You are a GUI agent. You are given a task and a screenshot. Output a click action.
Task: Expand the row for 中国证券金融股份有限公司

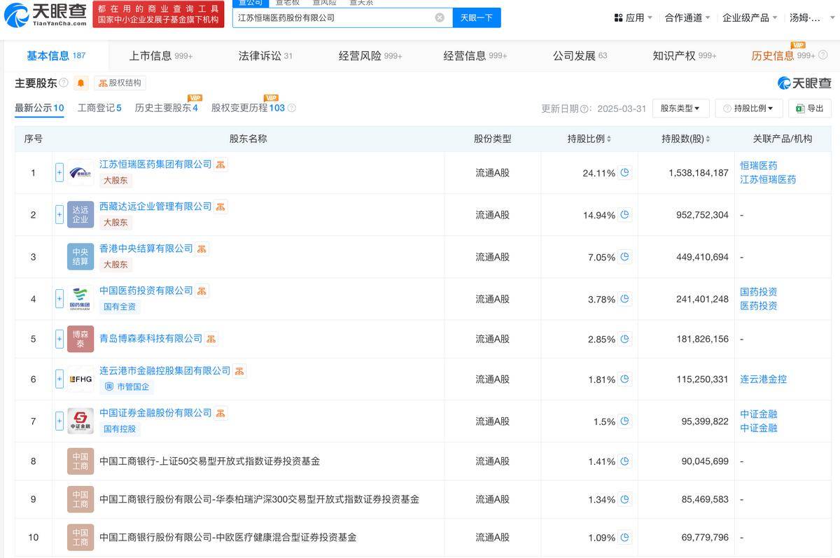(x=59, y=421)
